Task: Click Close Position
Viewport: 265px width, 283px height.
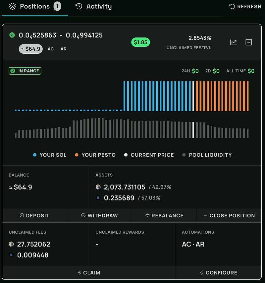Action: [229, 215]
